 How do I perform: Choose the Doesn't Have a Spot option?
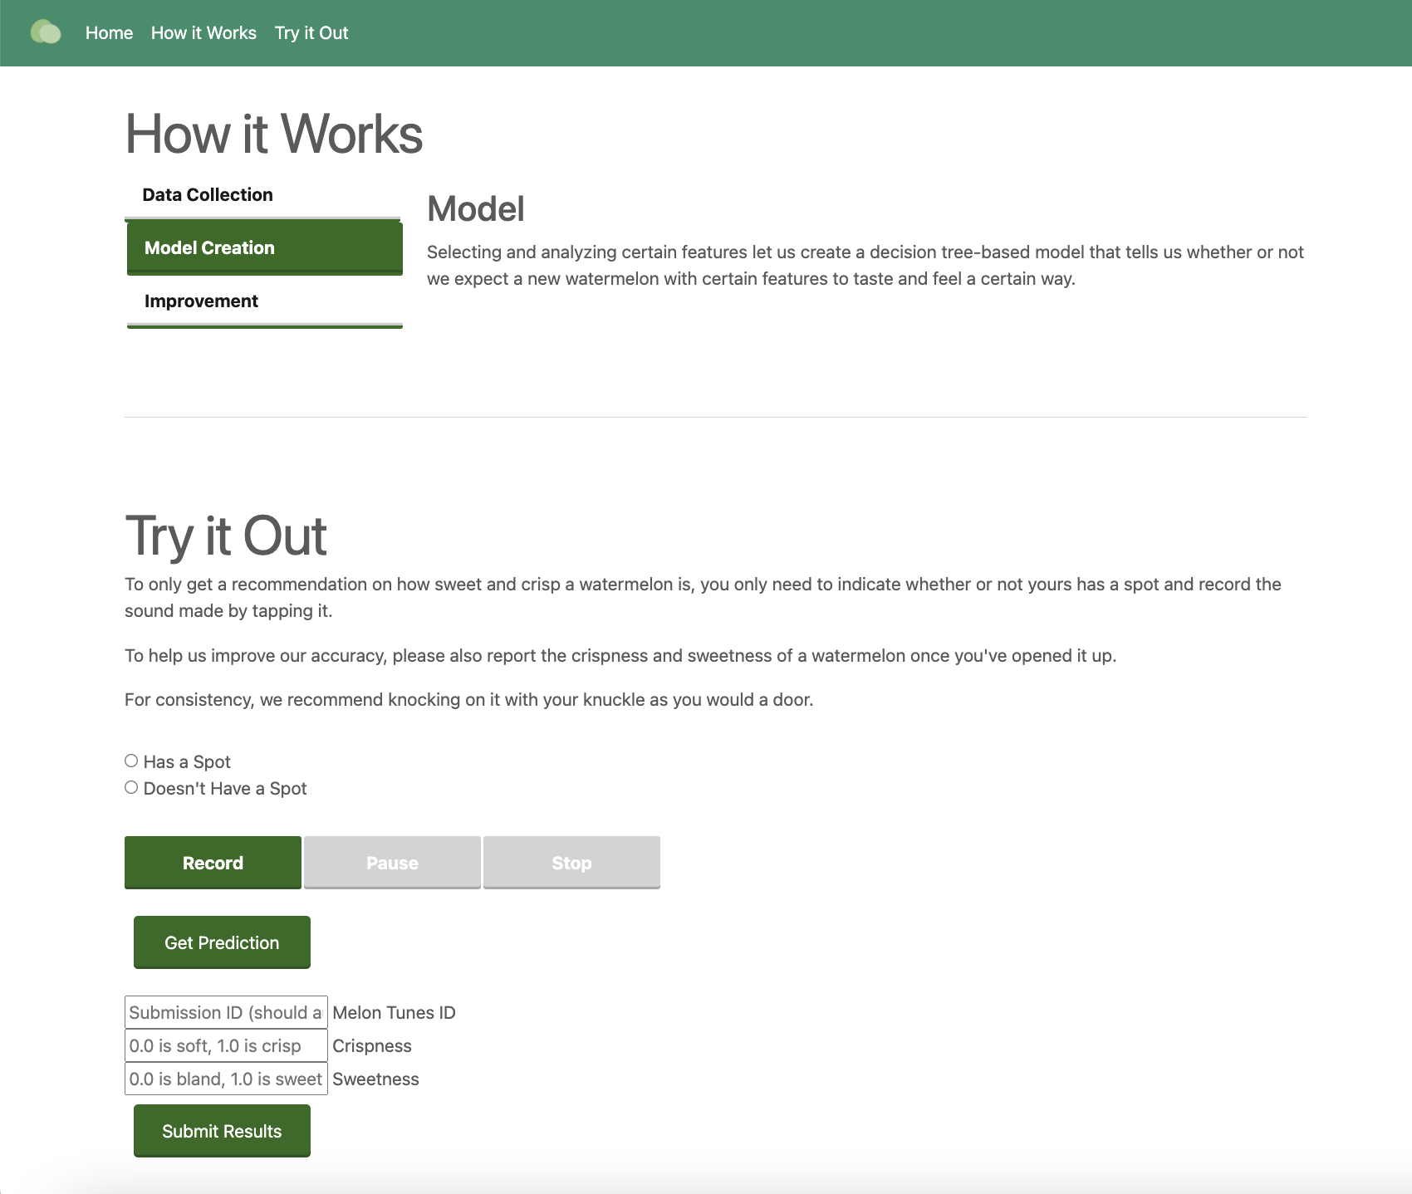coord(131,787)
